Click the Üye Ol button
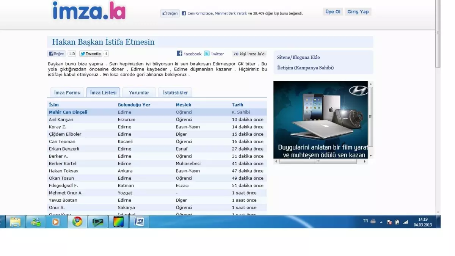This screenshot has width=455, height=256. [333, 12]
